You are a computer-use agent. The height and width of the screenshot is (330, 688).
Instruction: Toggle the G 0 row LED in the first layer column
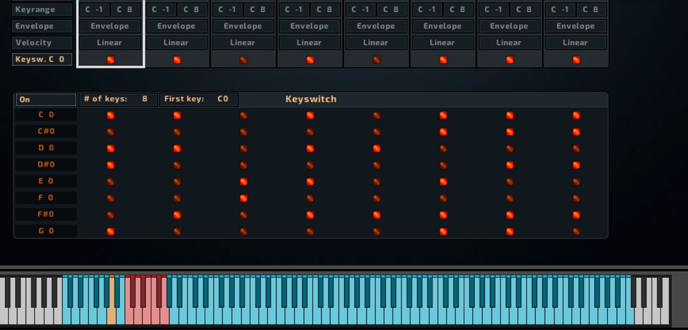click(110, 231)
